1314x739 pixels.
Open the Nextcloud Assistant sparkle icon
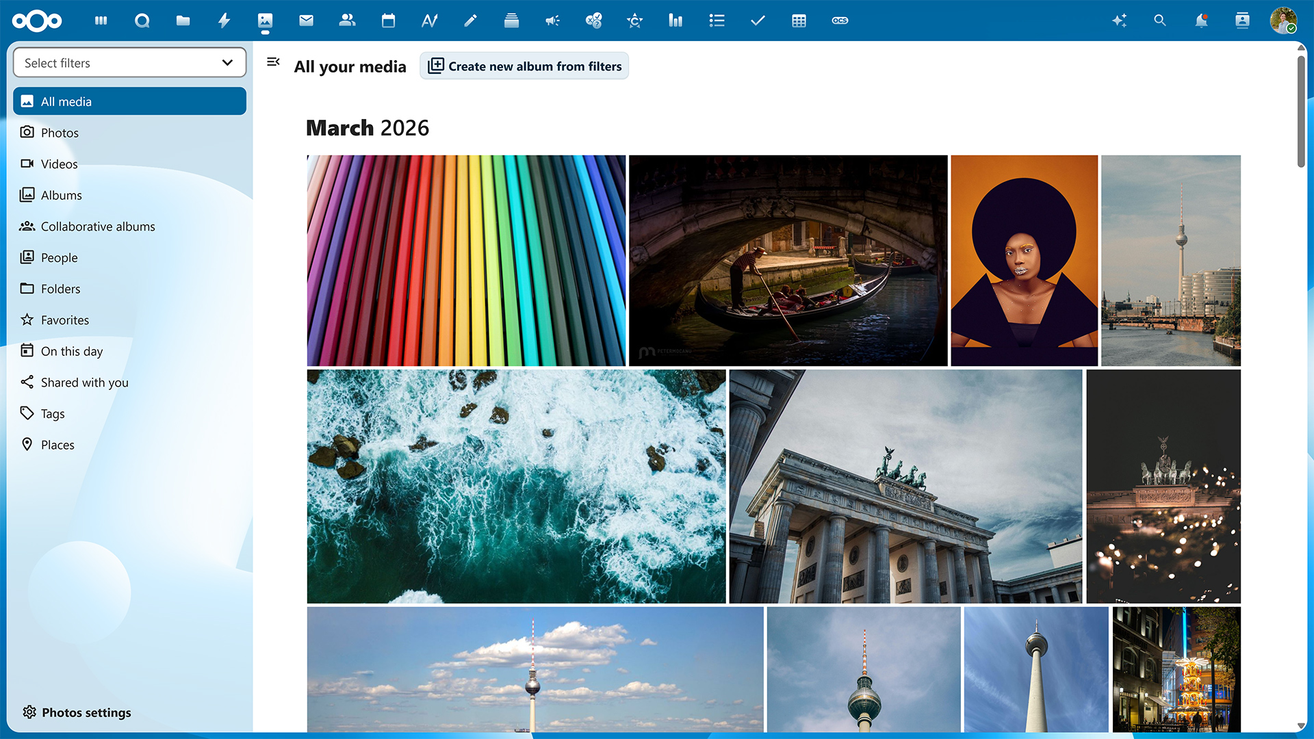coord(1119,21)
